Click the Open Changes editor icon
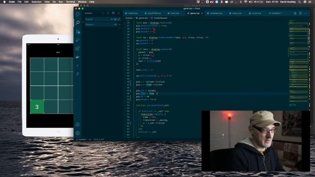The width and height of the screenshot is (315, 177). [295, 13]
